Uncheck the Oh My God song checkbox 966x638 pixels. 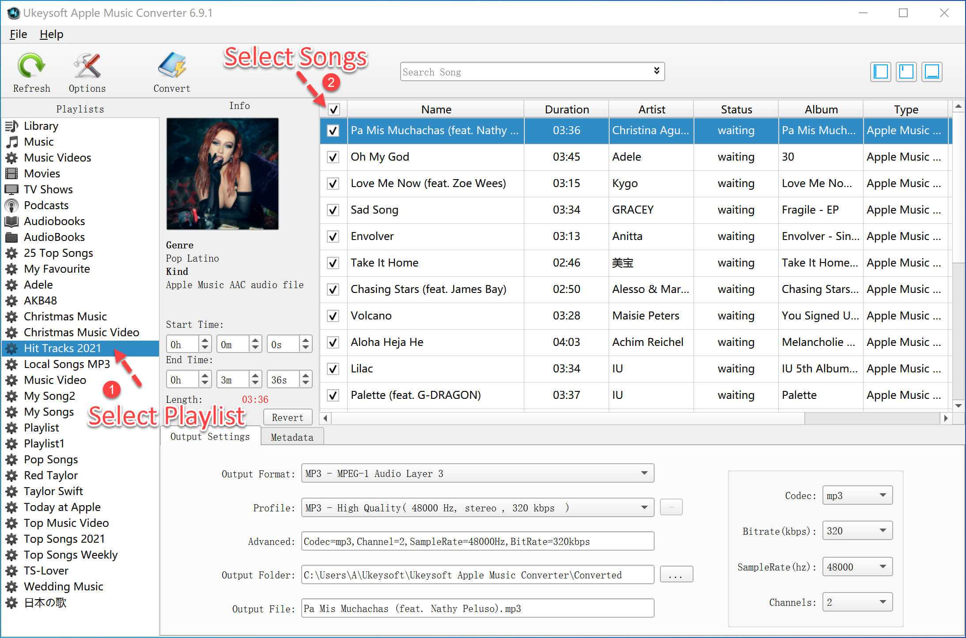point(333,157)
